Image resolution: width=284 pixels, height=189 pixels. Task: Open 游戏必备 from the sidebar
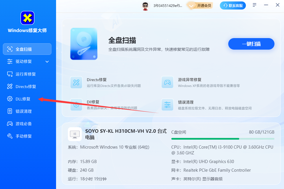click(27, 124)
